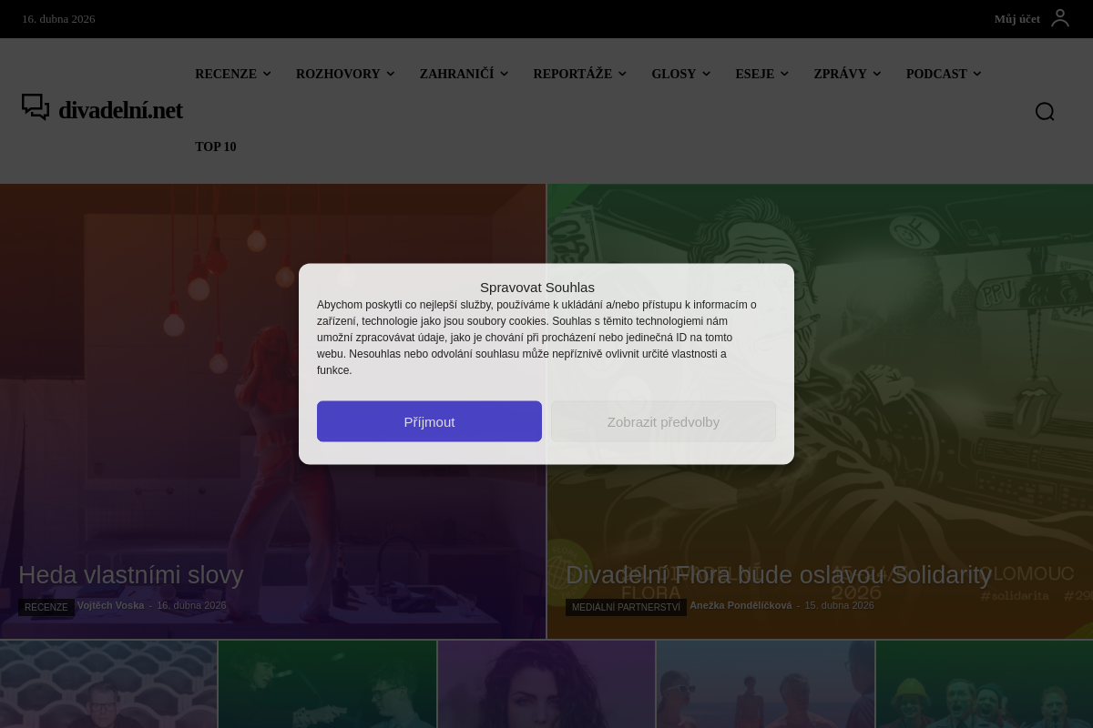
Task: Open the Eseje menu section
Action: point(754,74)
